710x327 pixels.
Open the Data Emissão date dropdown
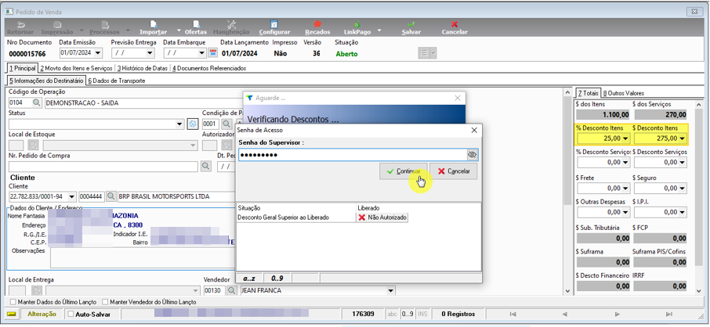98,53
